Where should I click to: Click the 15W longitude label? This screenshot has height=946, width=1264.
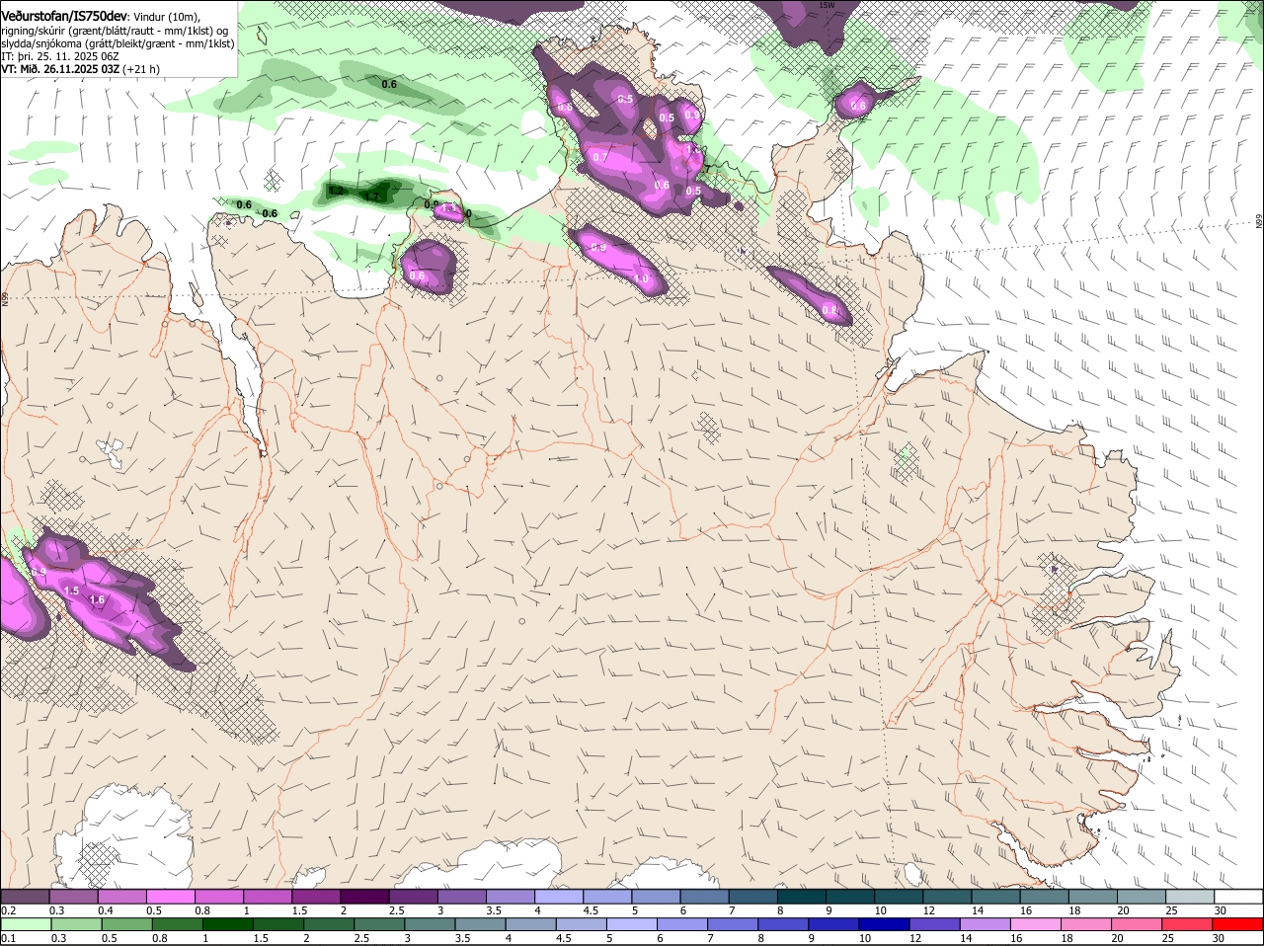tap(828, 5)
